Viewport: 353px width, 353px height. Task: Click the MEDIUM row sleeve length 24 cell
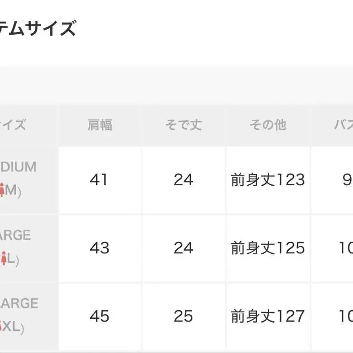(183, 180)
